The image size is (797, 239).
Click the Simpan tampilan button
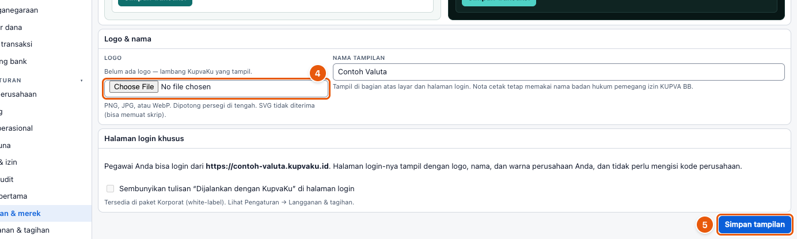point(754,225)
